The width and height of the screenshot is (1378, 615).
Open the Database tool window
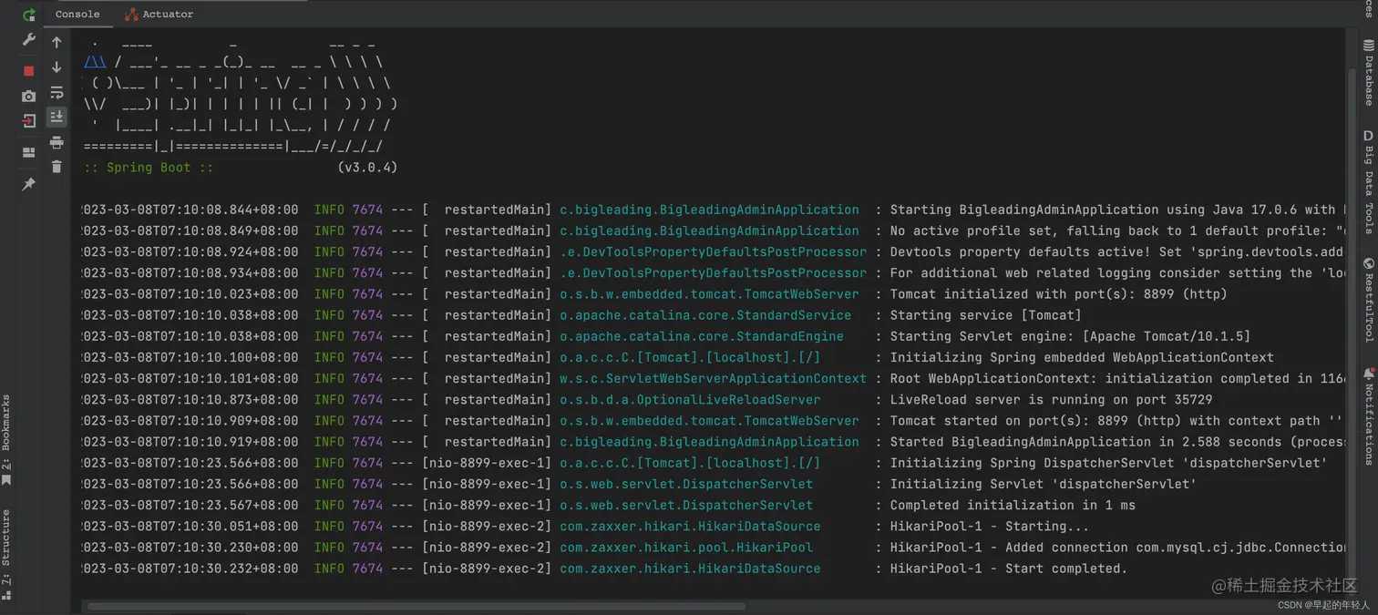1368,73
